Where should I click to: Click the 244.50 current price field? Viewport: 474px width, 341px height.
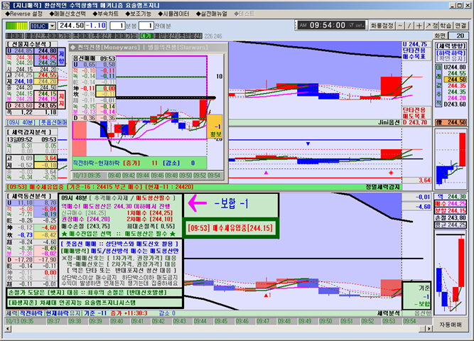[71, 26]
